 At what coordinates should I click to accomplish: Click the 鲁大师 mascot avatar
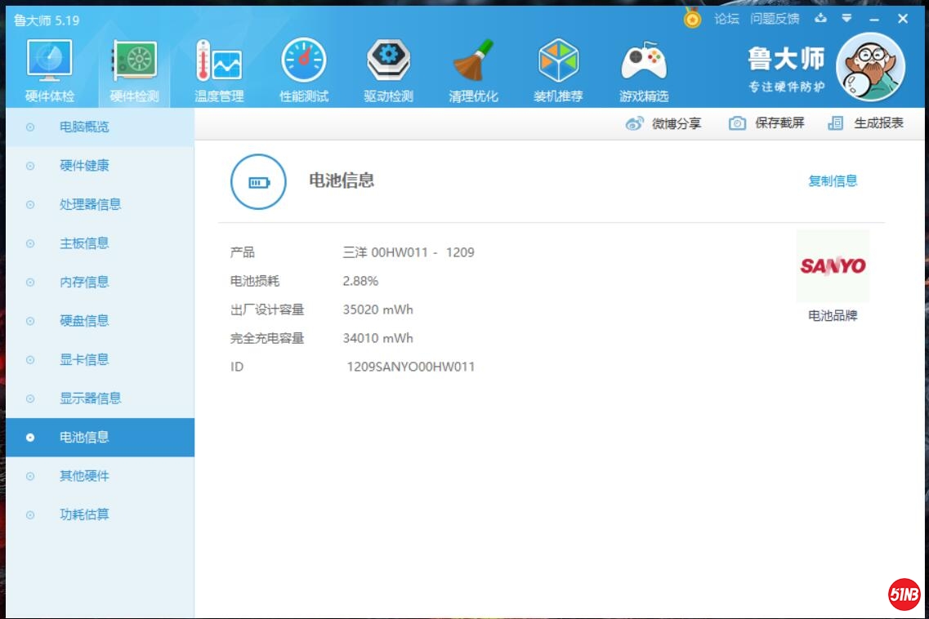tap(871, 67)
